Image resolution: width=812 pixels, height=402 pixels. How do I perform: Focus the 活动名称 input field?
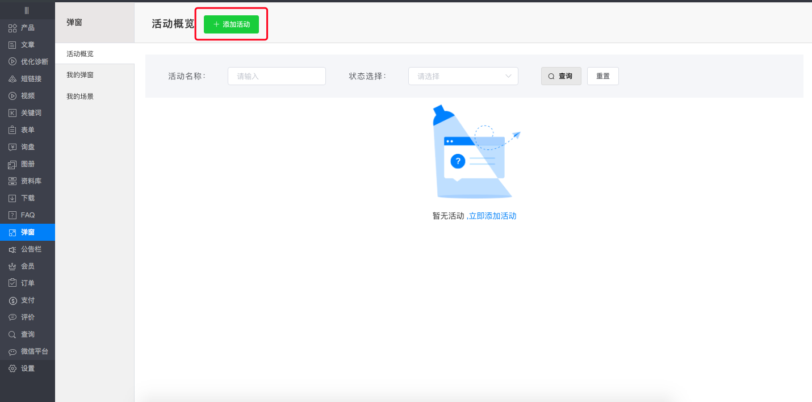(x=277, y=76)
